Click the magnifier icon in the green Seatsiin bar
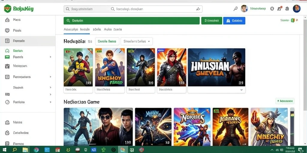This screenshot has height=153, width=307. coord(68,21)
